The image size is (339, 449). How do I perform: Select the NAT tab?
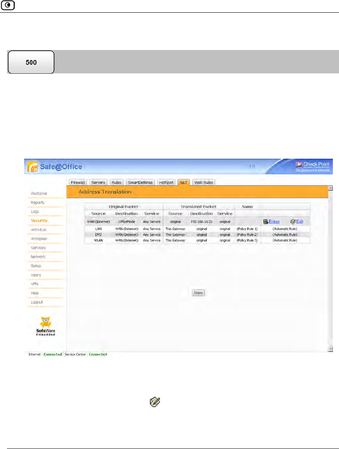point(183,182)
